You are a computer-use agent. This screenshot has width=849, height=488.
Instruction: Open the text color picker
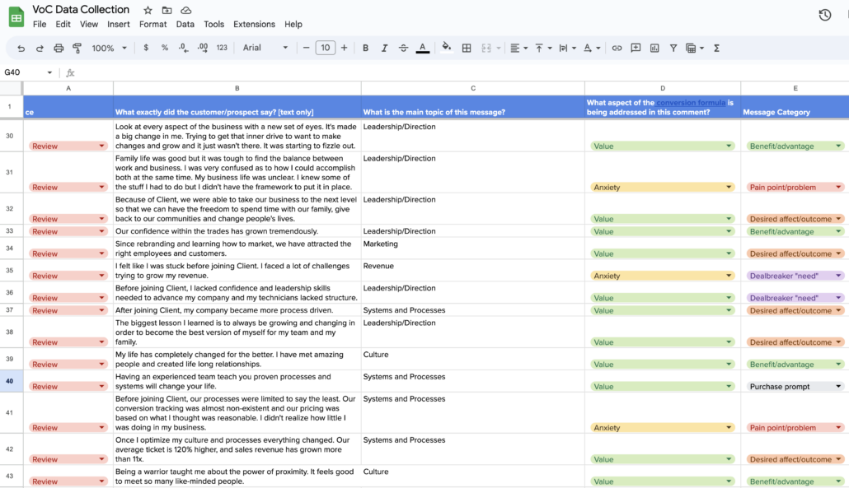click(x=422, y=48)
